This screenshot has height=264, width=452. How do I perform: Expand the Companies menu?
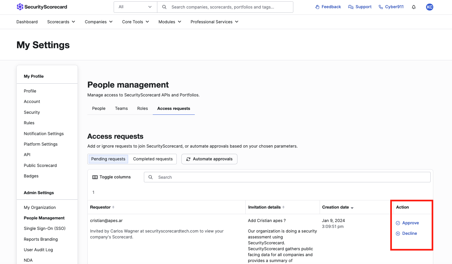[99, 22]
